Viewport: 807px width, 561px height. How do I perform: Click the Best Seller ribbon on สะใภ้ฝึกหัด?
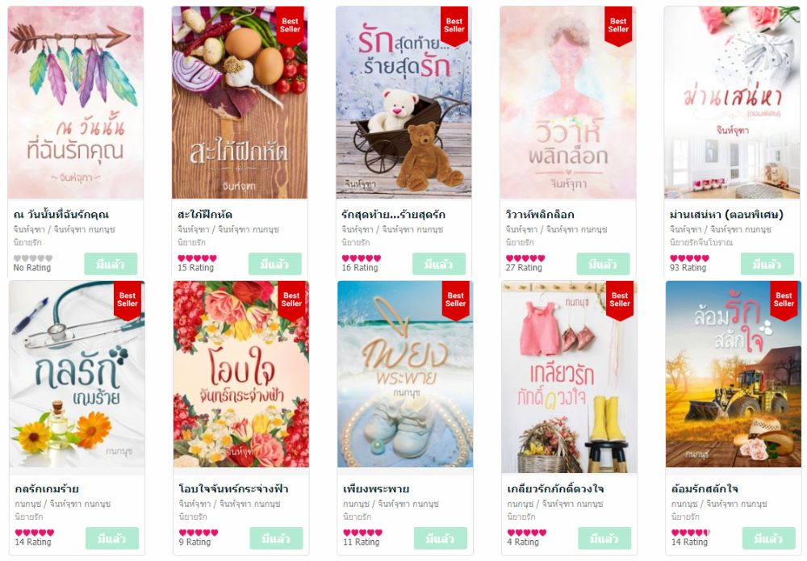tap(290, 26)
